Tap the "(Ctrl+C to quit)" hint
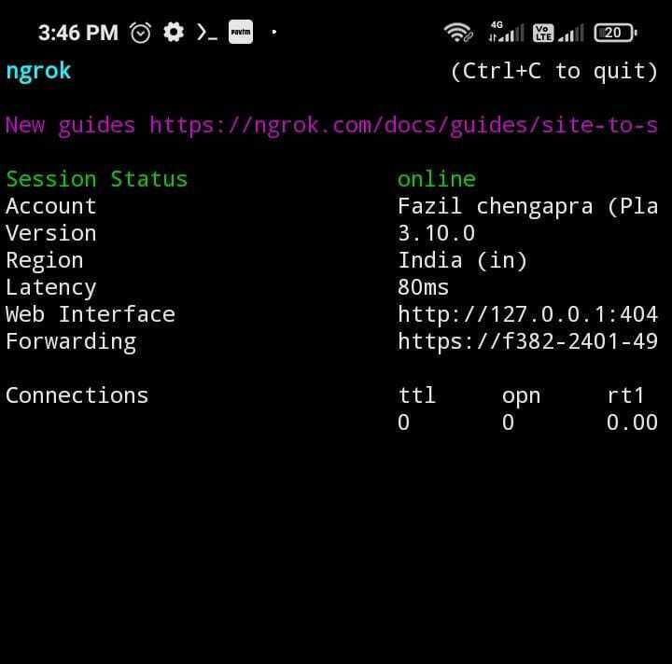The width and height of the screenshot is (672, 664). (554, 71)
